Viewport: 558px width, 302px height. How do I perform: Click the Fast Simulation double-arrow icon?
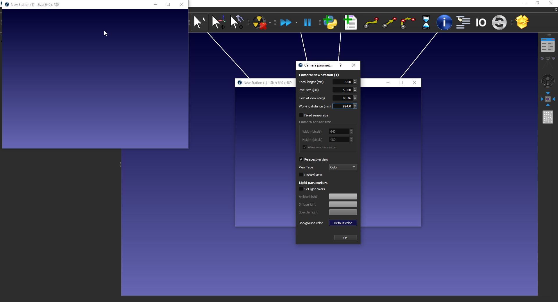286,22
